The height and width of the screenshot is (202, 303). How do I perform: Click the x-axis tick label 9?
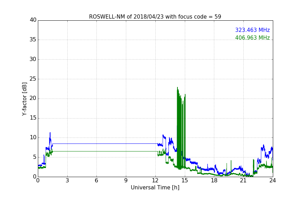click(126, 181)
